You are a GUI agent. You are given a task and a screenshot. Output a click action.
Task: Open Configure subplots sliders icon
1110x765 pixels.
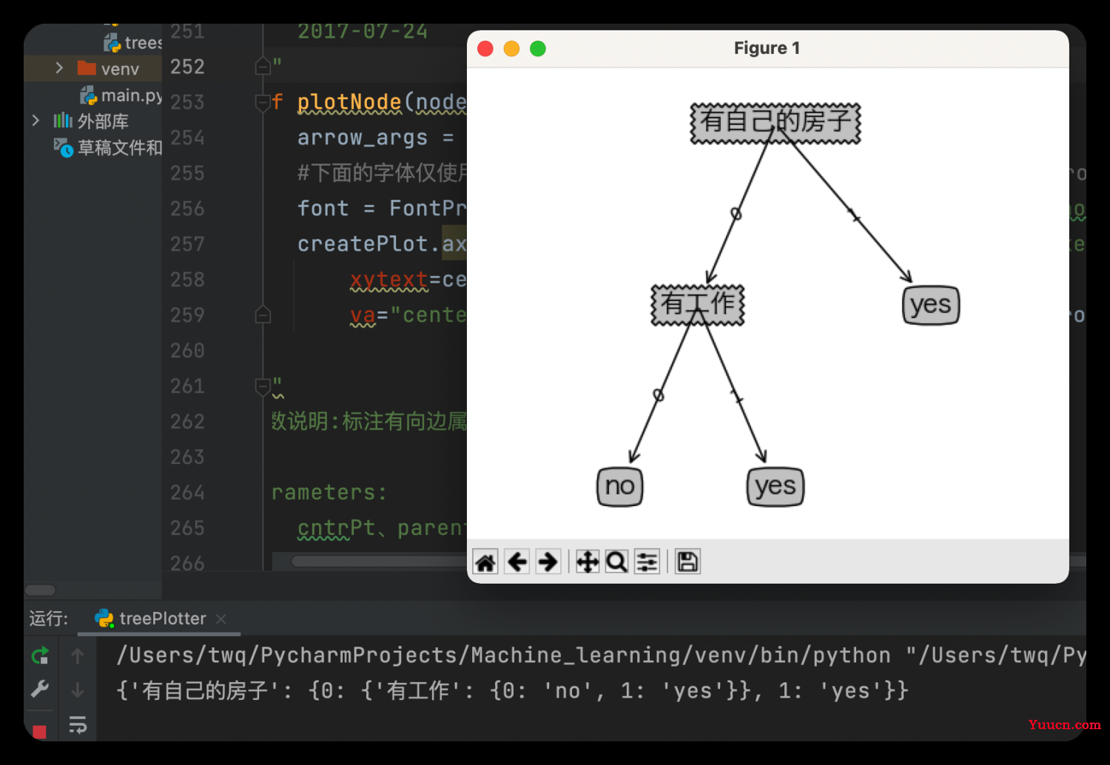pos(647,562)
